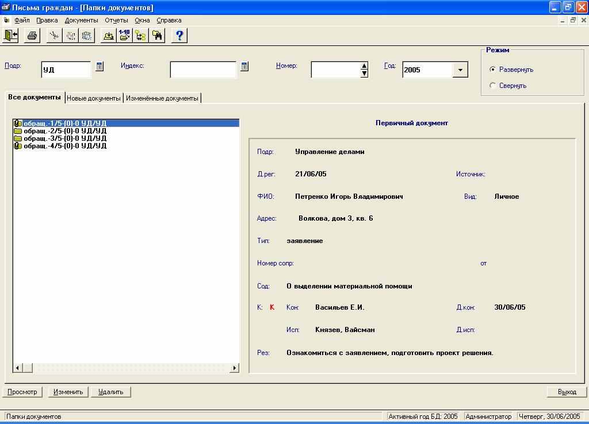Decrease the Номер value with the down arrow
589x424 pixels.
tap(364, 74)
